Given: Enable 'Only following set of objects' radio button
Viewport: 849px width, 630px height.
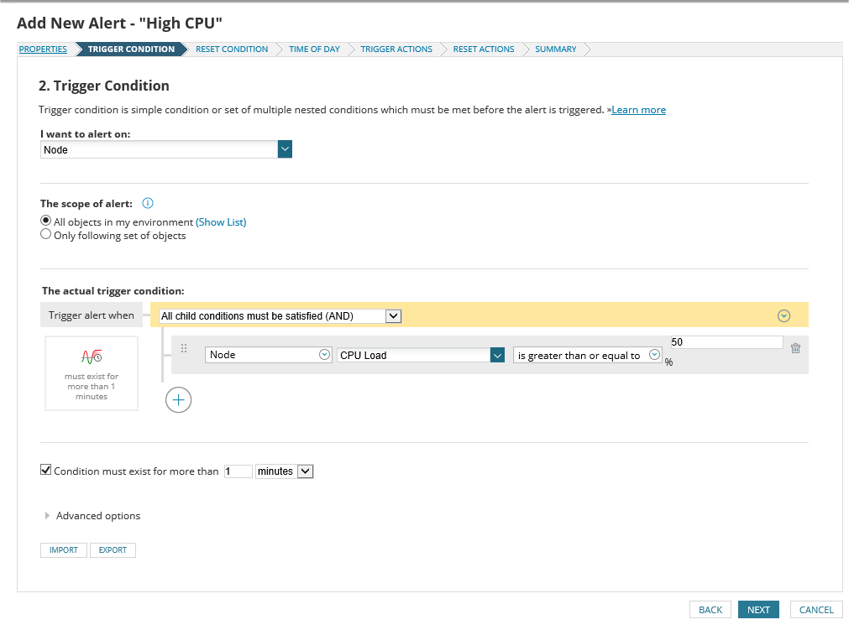Looking at the screenshot, I should pos(45,233).
